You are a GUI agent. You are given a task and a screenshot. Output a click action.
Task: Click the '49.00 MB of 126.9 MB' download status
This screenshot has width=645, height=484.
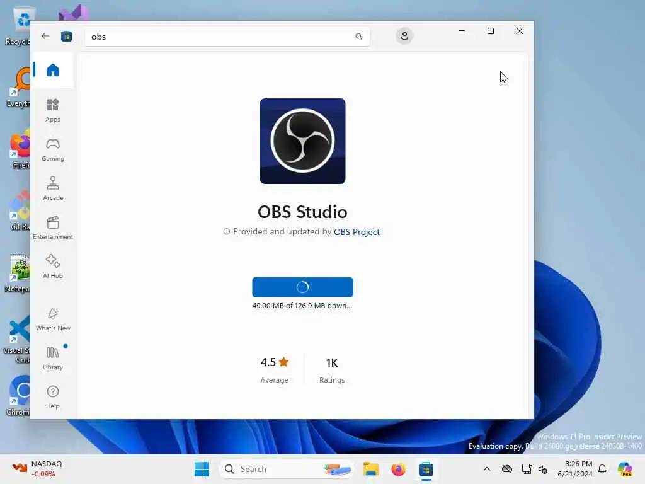coord(302,306)
